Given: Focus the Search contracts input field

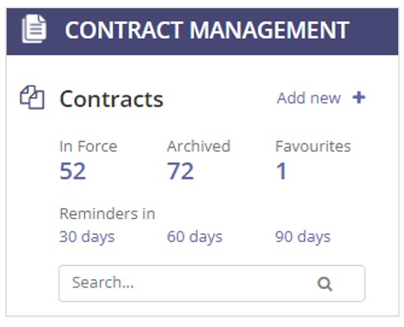Looking at the screenshot, I should coord(212,283).
